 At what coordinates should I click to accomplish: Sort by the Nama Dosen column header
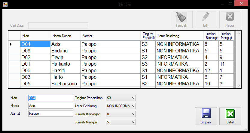point(65,36)
